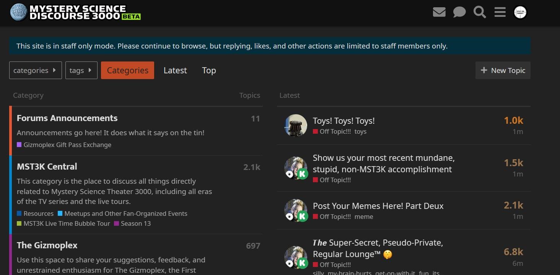Open the hamburger menu icon
The image size is (560, 275).
click(x=500, y=12)
